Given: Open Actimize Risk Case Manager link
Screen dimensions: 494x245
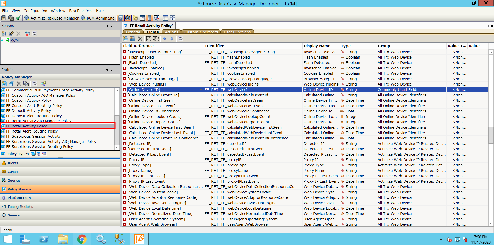Looking at the screenshot, I should [51, 18].
